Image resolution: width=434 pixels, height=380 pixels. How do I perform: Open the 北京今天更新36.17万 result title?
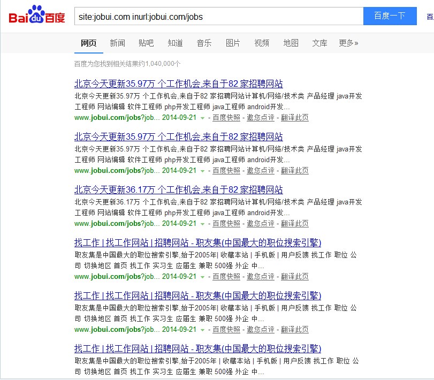click(x=179, y=190)
